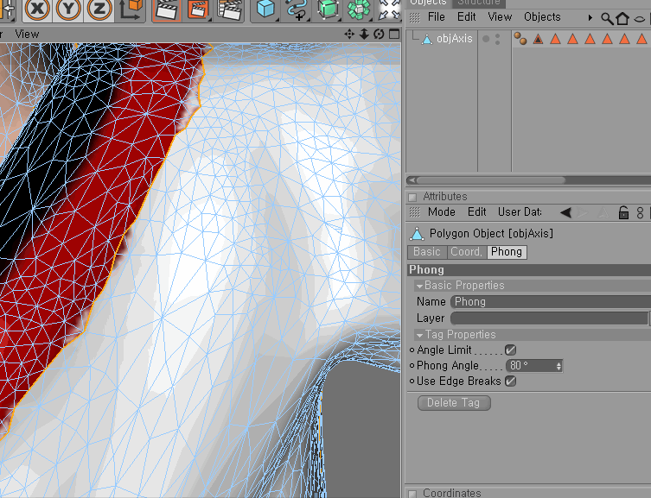651x498 pixels.
Task: Select the spline drawing tool icon
Action: (x=297, y=9)
